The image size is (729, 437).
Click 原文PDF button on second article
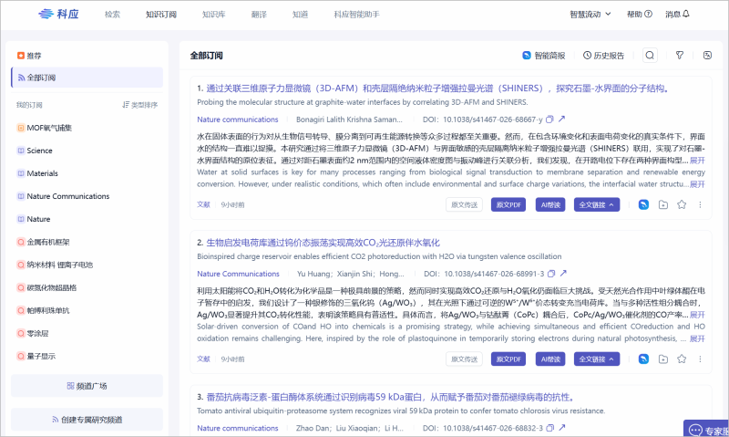click(x=508, y=359)
